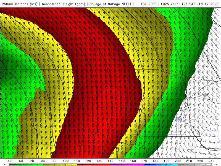Image resolution: width=221 pixels, height=166 pixels.
Task: Click the 80 kt legend label
Action: pyautogui.click(x=43, y=161)
